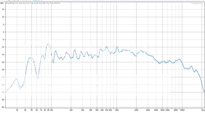
Task: Click the [dB] vertical axis unit label
Action: click(2, 3)
